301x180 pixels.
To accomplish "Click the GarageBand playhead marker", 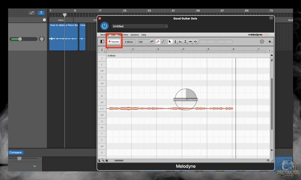I will click(65, 15).
